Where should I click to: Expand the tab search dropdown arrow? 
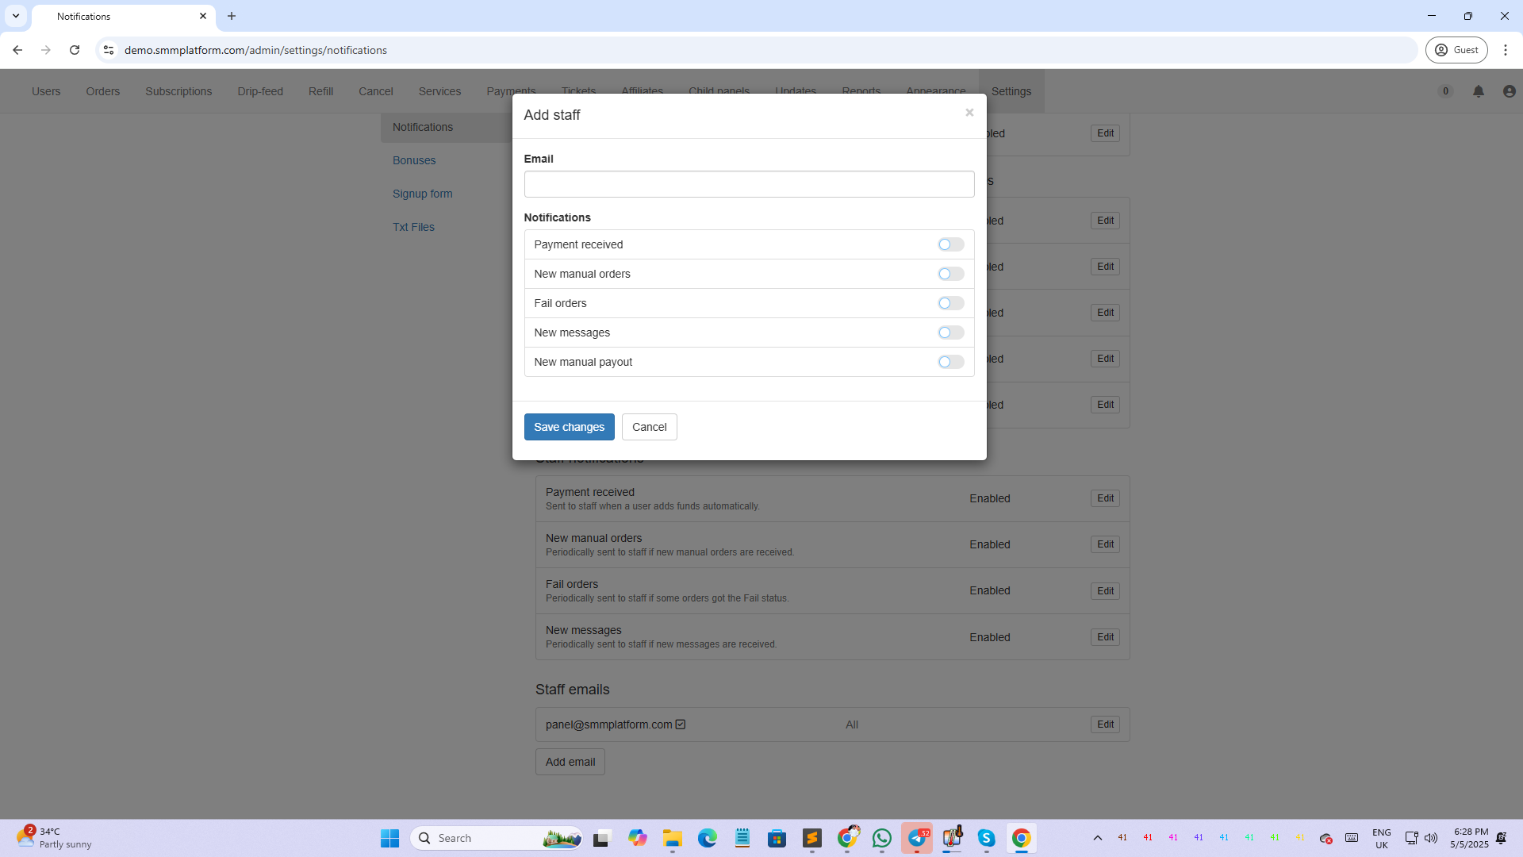(16, 16)
